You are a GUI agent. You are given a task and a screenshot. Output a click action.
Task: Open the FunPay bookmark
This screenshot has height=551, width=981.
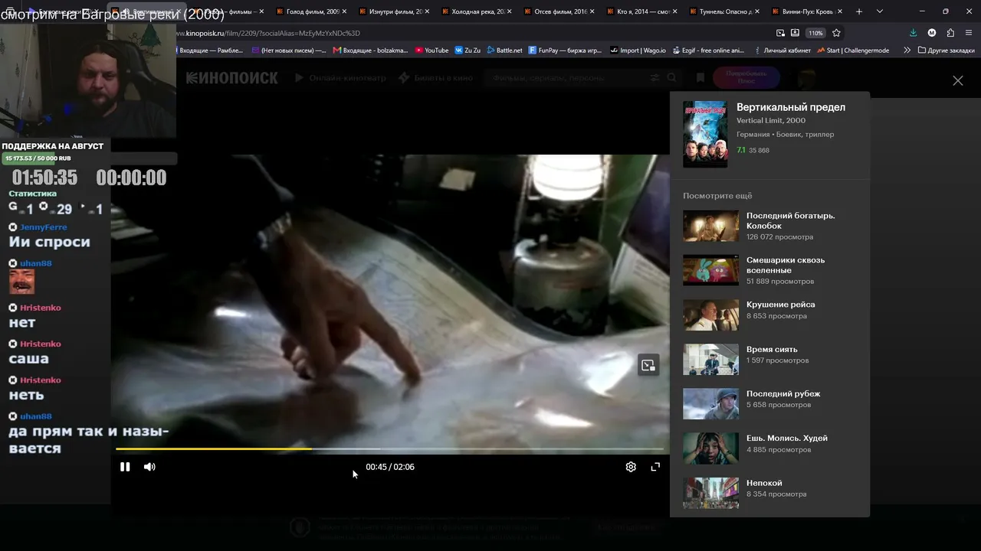pos(565,51)
